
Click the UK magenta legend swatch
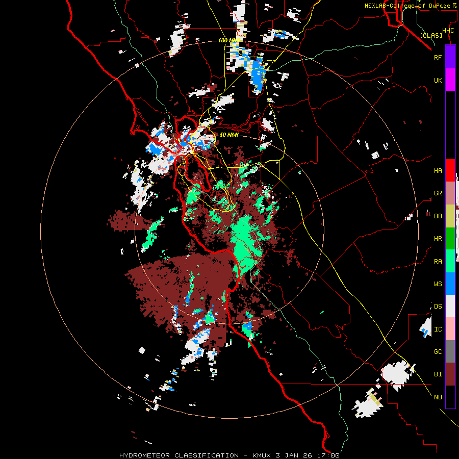click(450, 80)
